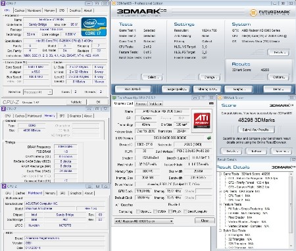Select the Graphics Card tab in GPU-Z
The width and height of the screenshot is (296, 251).
click(x=124, y=103)
